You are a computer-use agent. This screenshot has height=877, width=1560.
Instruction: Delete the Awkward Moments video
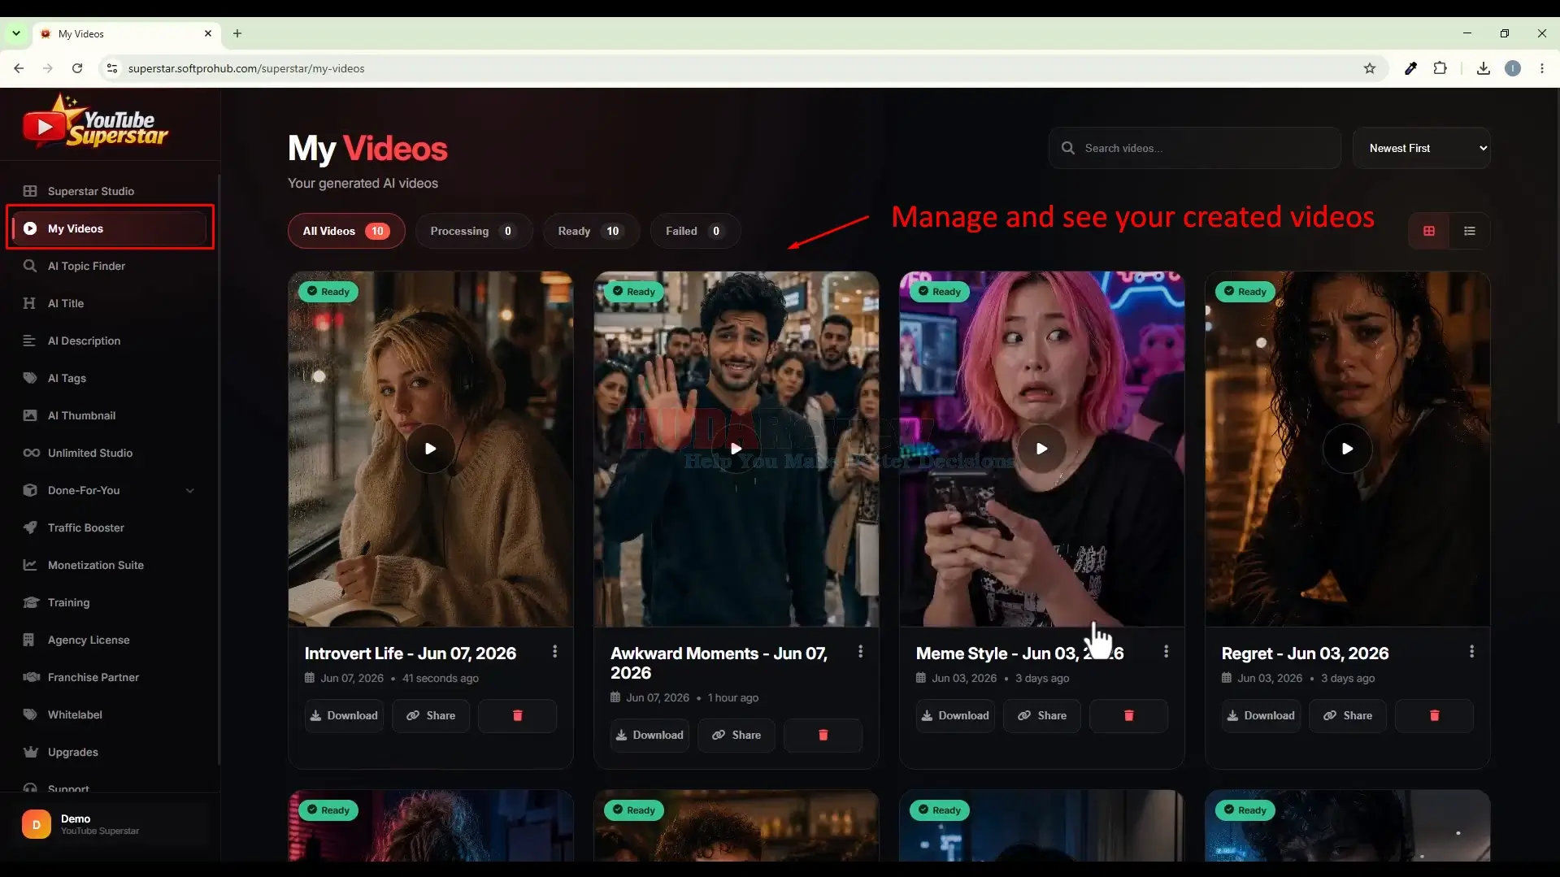tap(823, 735)
